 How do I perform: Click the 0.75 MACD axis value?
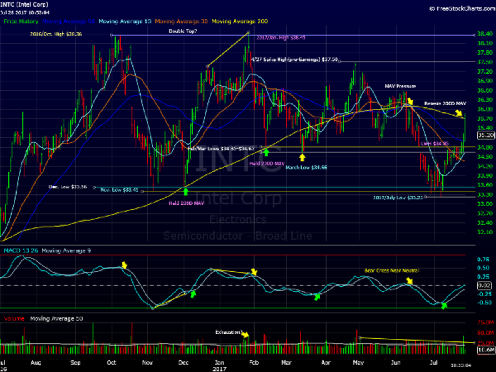tap(484, 260)
